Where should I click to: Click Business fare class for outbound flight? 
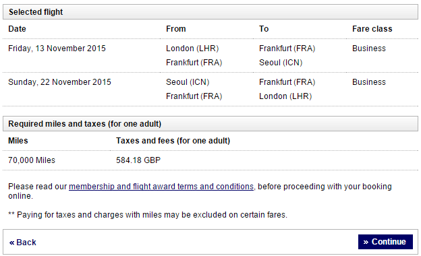[369, 49]
